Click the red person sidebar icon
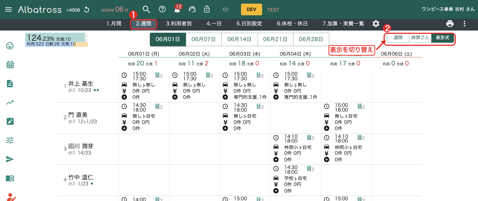This screenshot has height=201, width=478. [11, 197]
